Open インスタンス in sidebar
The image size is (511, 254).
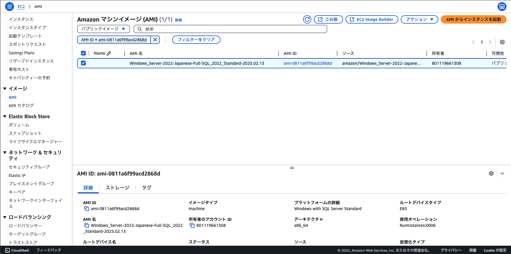[x=21, y=19]
